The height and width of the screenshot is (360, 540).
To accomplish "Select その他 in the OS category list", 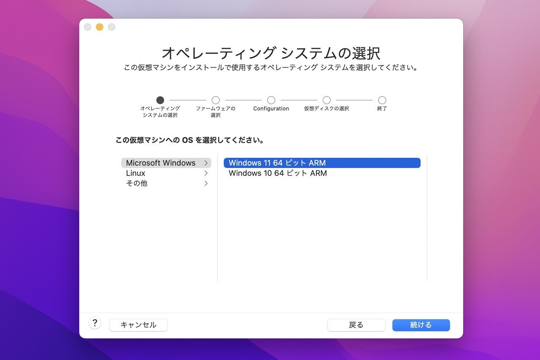I will click(x=166, y=183).
